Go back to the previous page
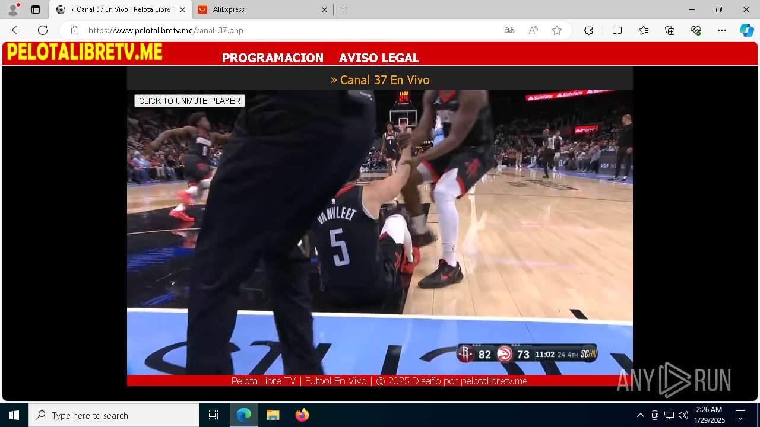This screenshot has width=760, height=427. pyautogui.click(x=17, y=30)
